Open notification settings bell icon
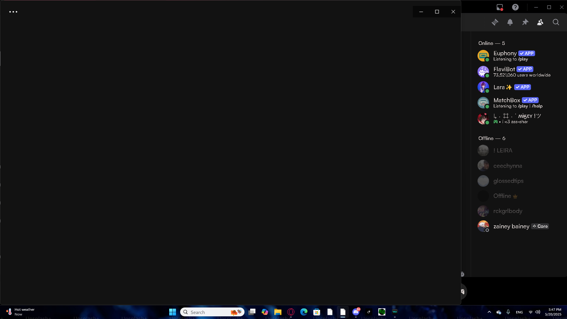The height and width of the screenshot is (319, 567). click(510, 22)
